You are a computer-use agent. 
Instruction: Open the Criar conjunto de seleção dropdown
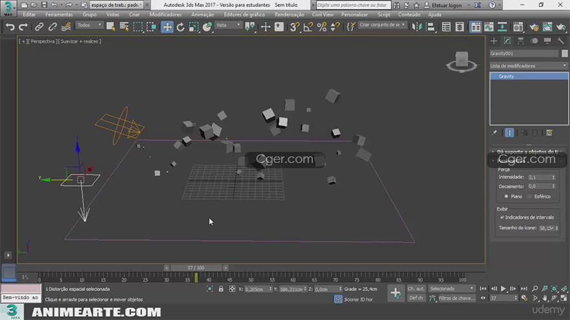(382, 25)
